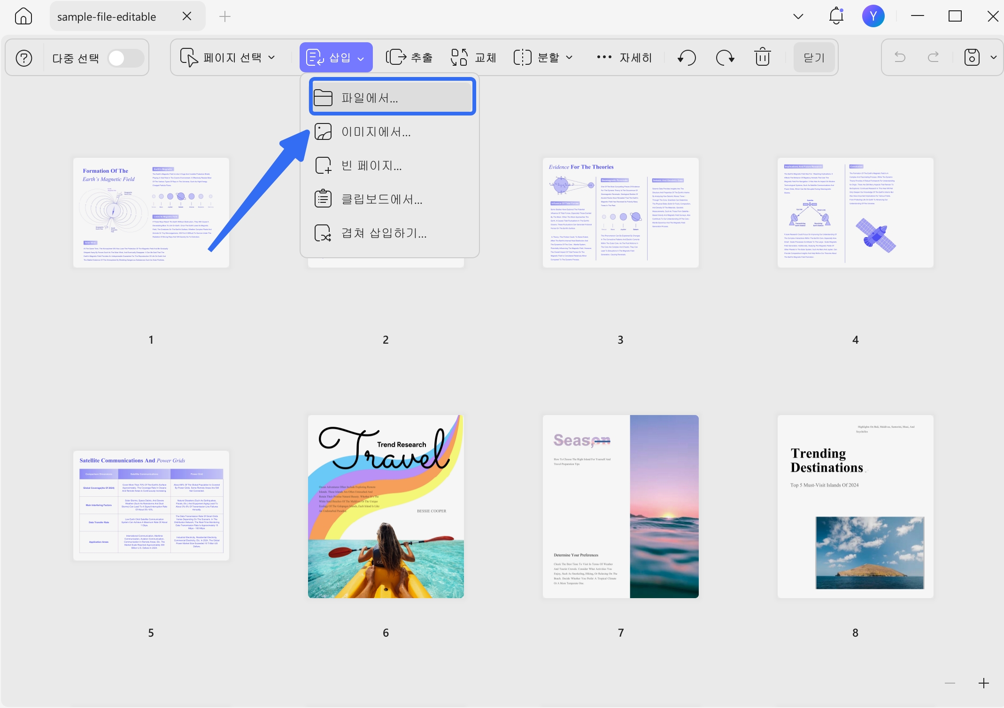Save the document icon
Image resolution: width=1004 pixels, height=708 pixels.
coord(972,57)
